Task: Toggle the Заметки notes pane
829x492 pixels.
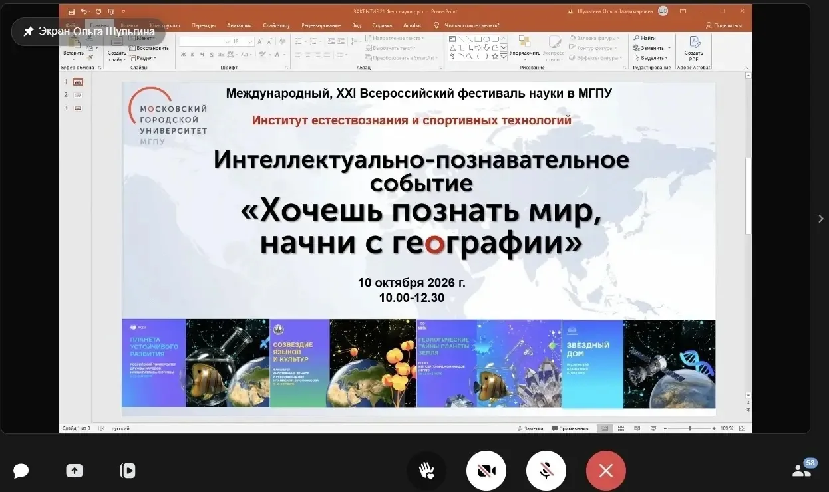Action: pyautogui.click(x=530, y=428)
